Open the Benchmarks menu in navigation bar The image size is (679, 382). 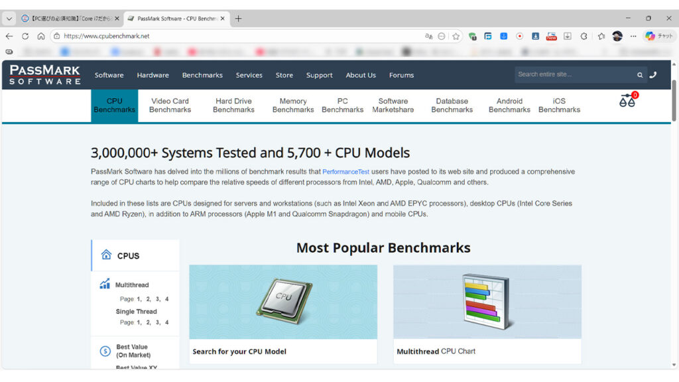click(202, 75)
